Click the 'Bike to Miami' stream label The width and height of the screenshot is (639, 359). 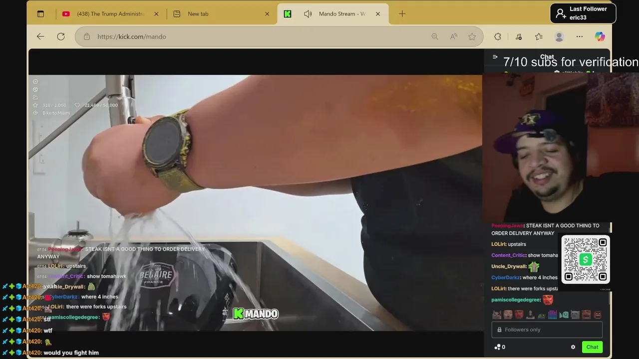pyautogui.click(x=56, y=113)
